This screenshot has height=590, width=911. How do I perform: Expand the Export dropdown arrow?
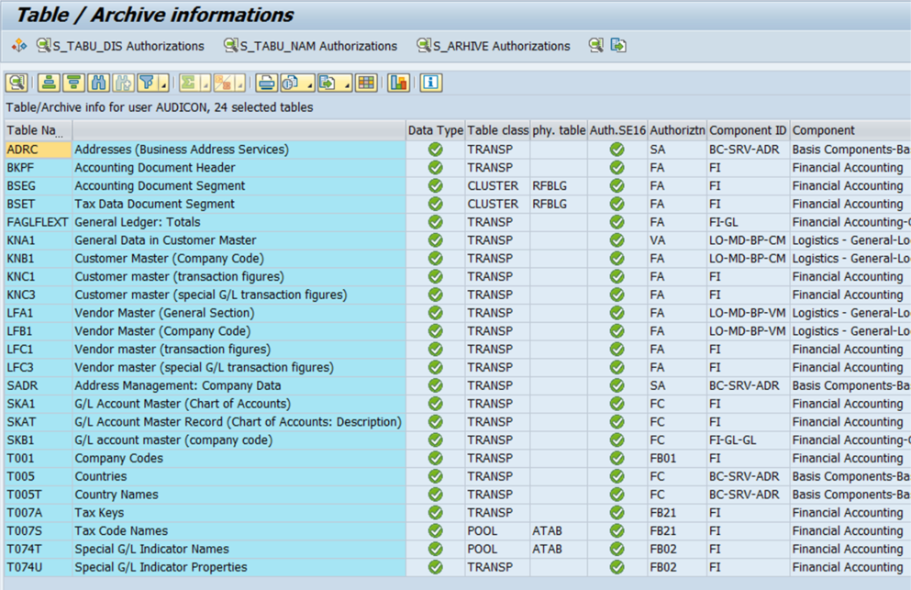coord(348,85)
